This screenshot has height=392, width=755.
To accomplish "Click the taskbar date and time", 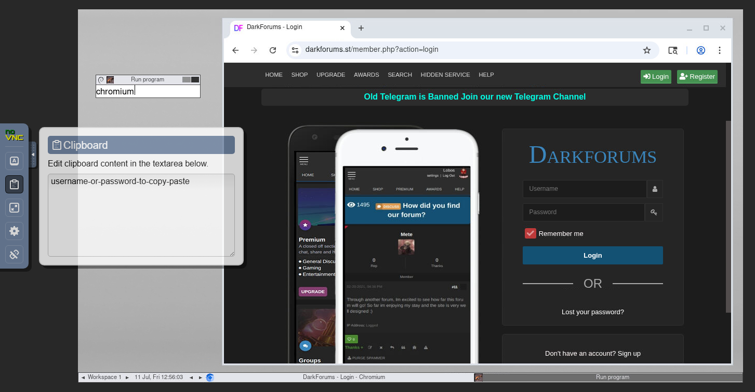I will [159, 377].
